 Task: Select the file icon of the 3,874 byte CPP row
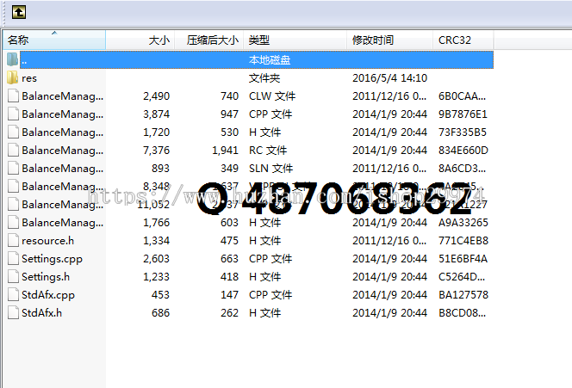13,114
